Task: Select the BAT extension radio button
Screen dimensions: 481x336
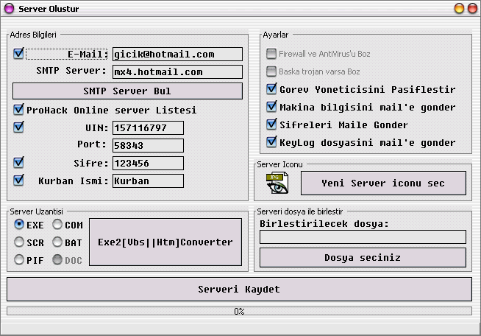Action: point(58,242)
